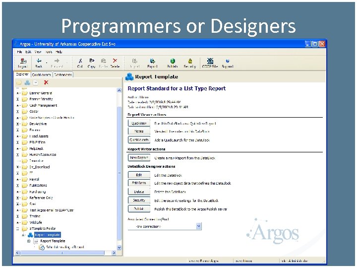Image resolution: width=357 pixels, height=268 pixels.
Task: Open the Back button history dropdown arrow
Action: pyautogui.click(x=47, y=62)
